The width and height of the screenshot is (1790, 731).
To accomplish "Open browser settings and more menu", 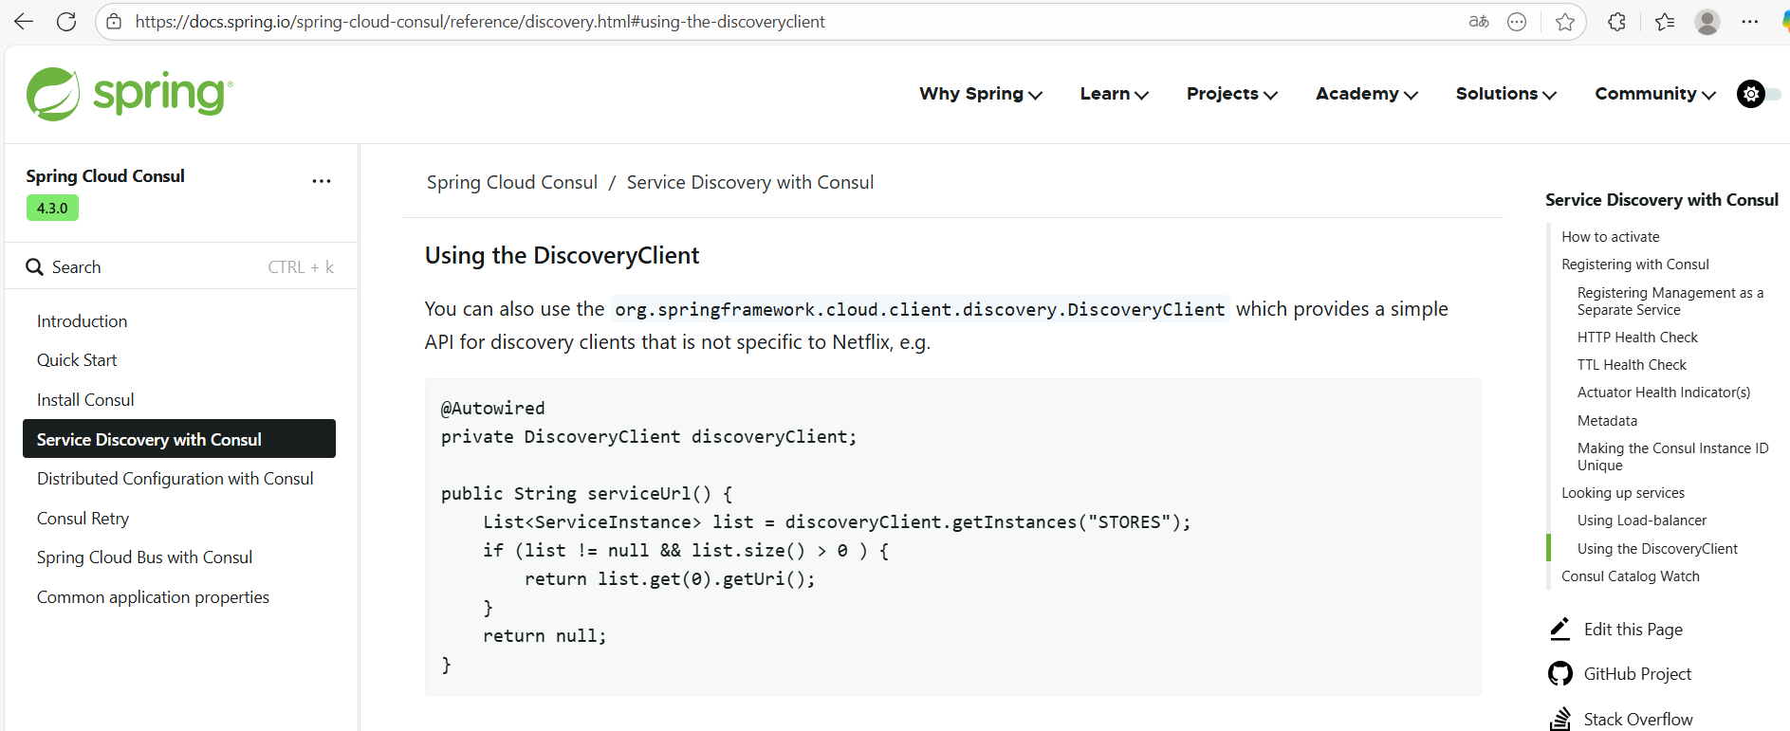I will [1750, 21].
